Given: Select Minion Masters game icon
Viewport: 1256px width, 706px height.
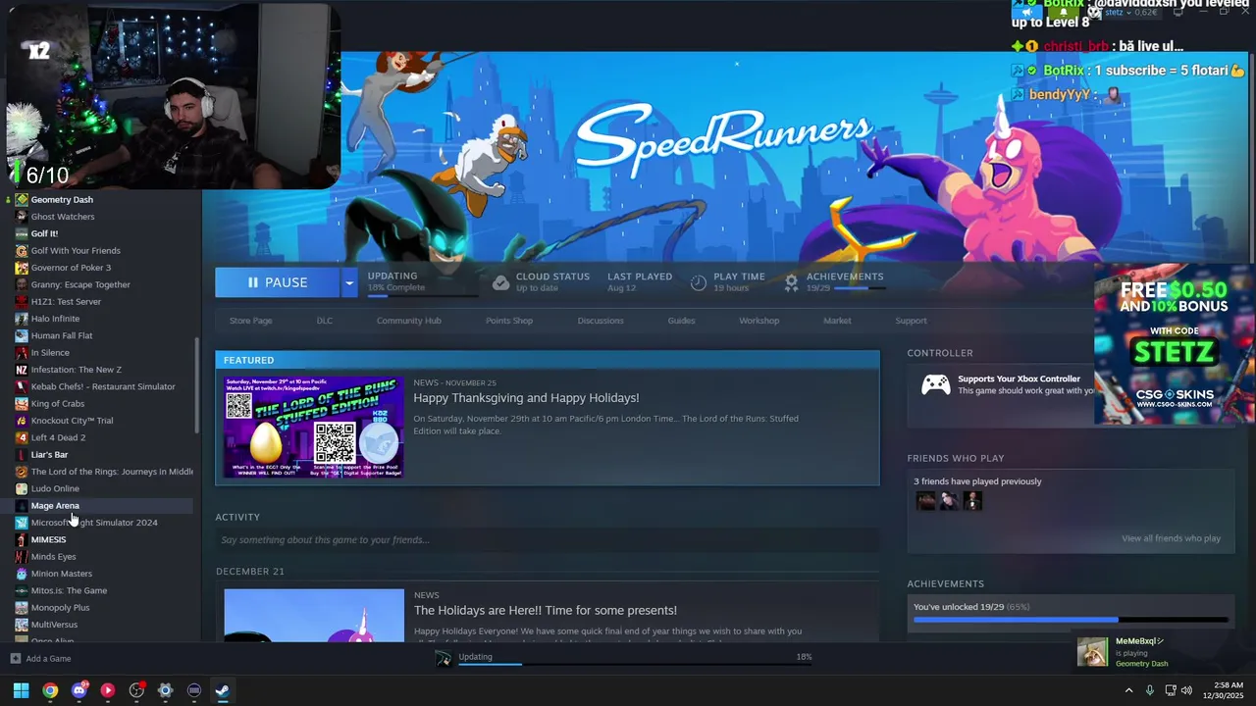Looking at the screenshot, I should pyautogui.click(x=22, y=574).
